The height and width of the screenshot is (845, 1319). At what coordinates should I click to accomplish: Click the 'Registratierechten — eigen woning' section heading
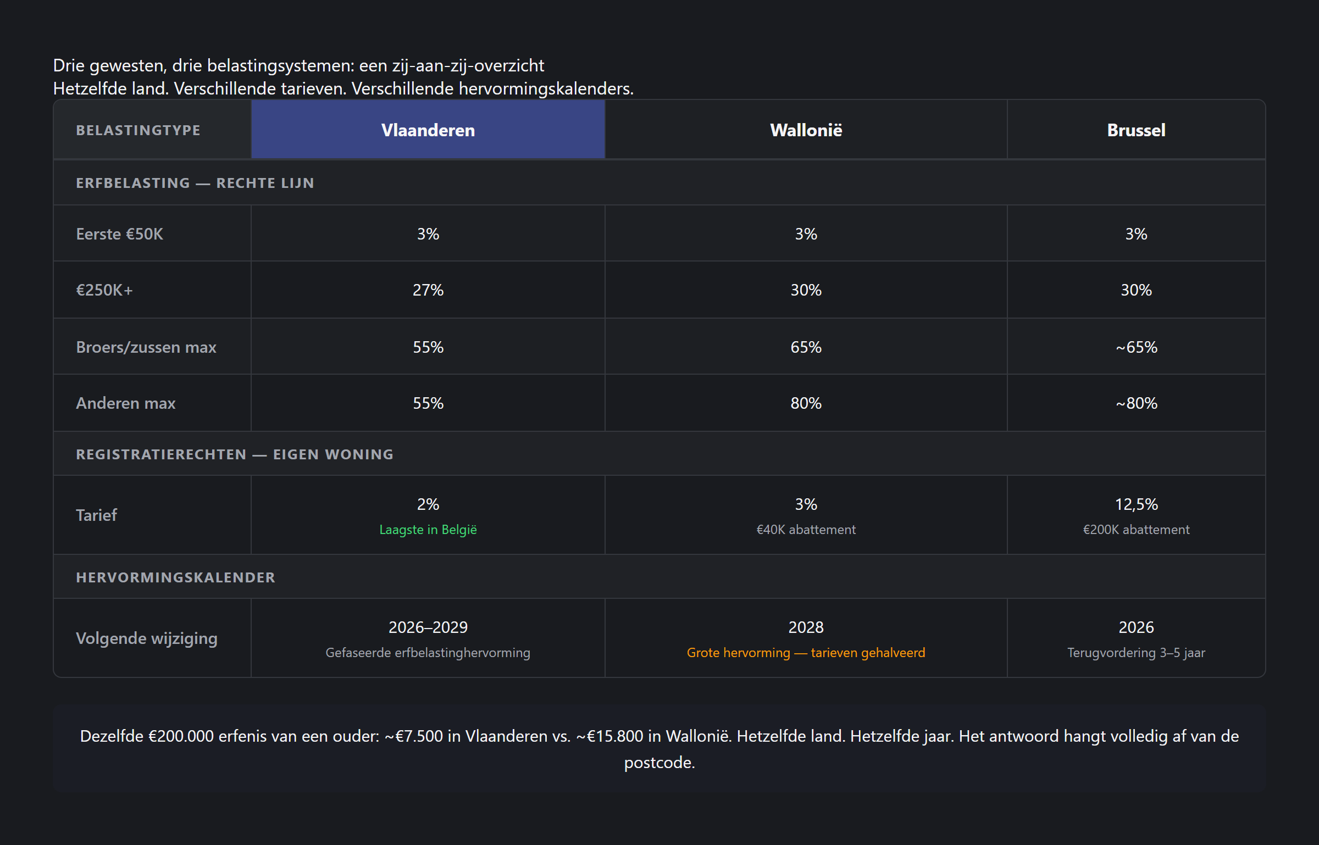(x=235, y=454)
